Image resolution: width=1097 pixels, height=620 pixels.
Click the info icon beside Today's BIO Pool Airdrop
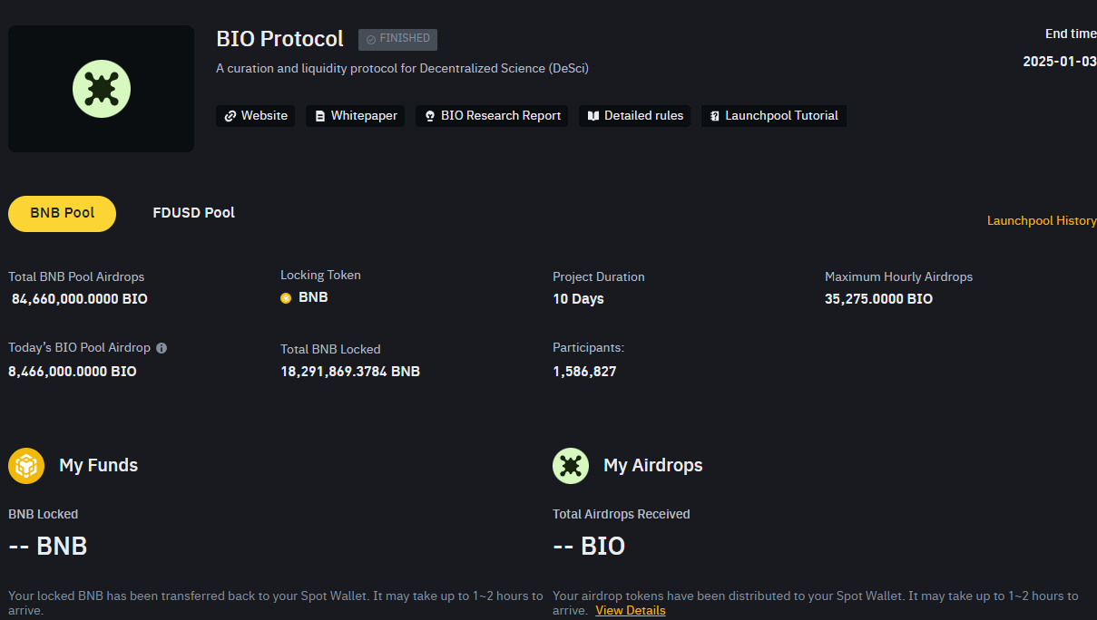(x=162, y=348)
